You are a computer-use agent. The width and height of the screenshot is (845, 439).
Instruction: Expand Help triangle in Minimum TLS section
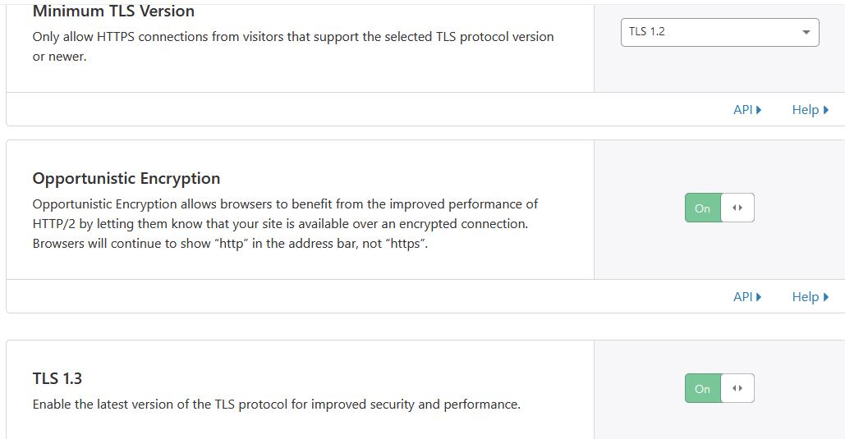click(825, 110)
